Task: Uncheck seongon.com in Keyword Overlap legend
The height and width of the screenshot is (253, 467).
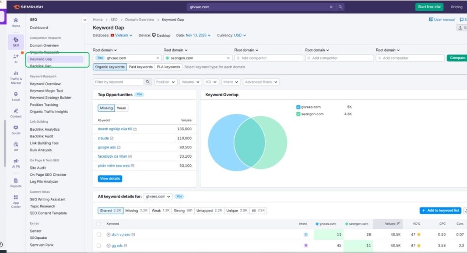Action: (298, 114)
